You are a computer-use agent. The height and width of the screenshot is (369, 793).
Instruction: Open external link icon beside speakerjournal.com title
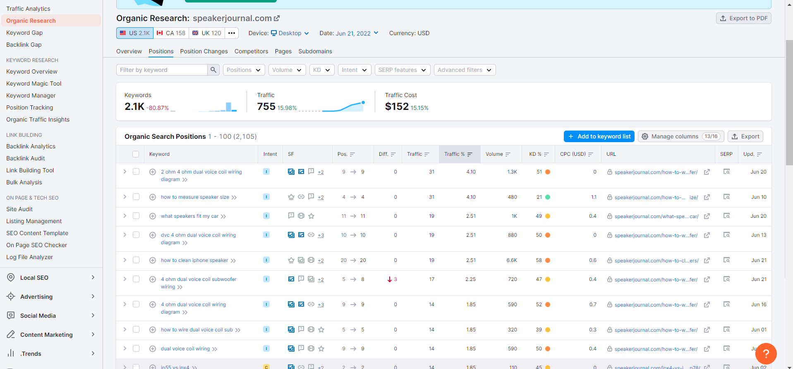click(277, 18)
